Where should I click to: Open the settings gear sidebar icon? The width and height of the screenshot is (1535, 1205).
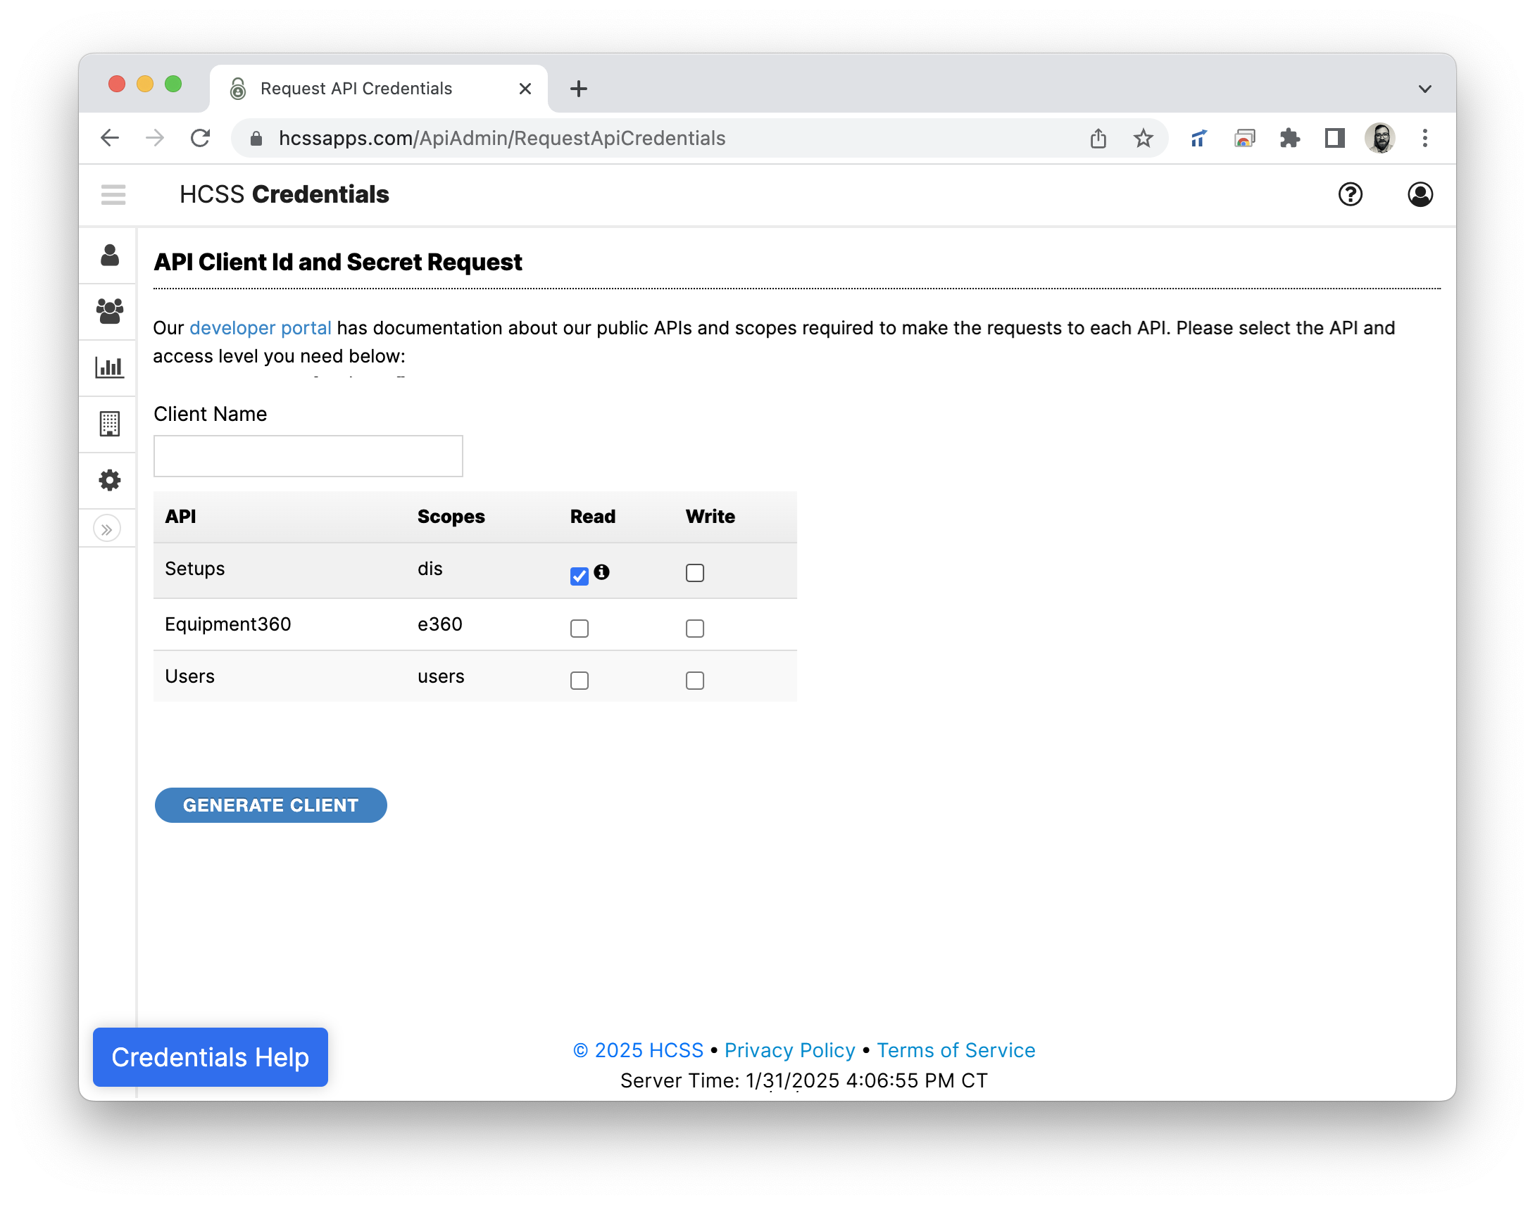(109, 481)
